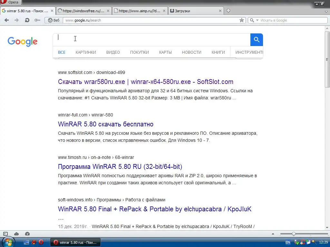Toggle the Opera Turbo speedometer icon
This screenshot has height=247, width=330.
[27, 234]
